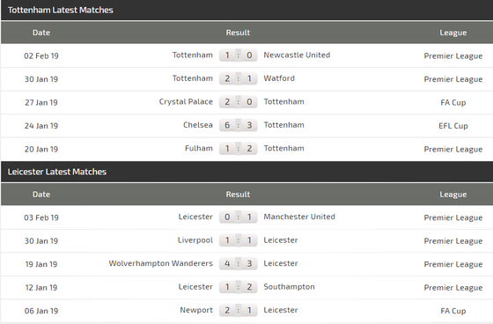Select Newport team link

[196, 310]
